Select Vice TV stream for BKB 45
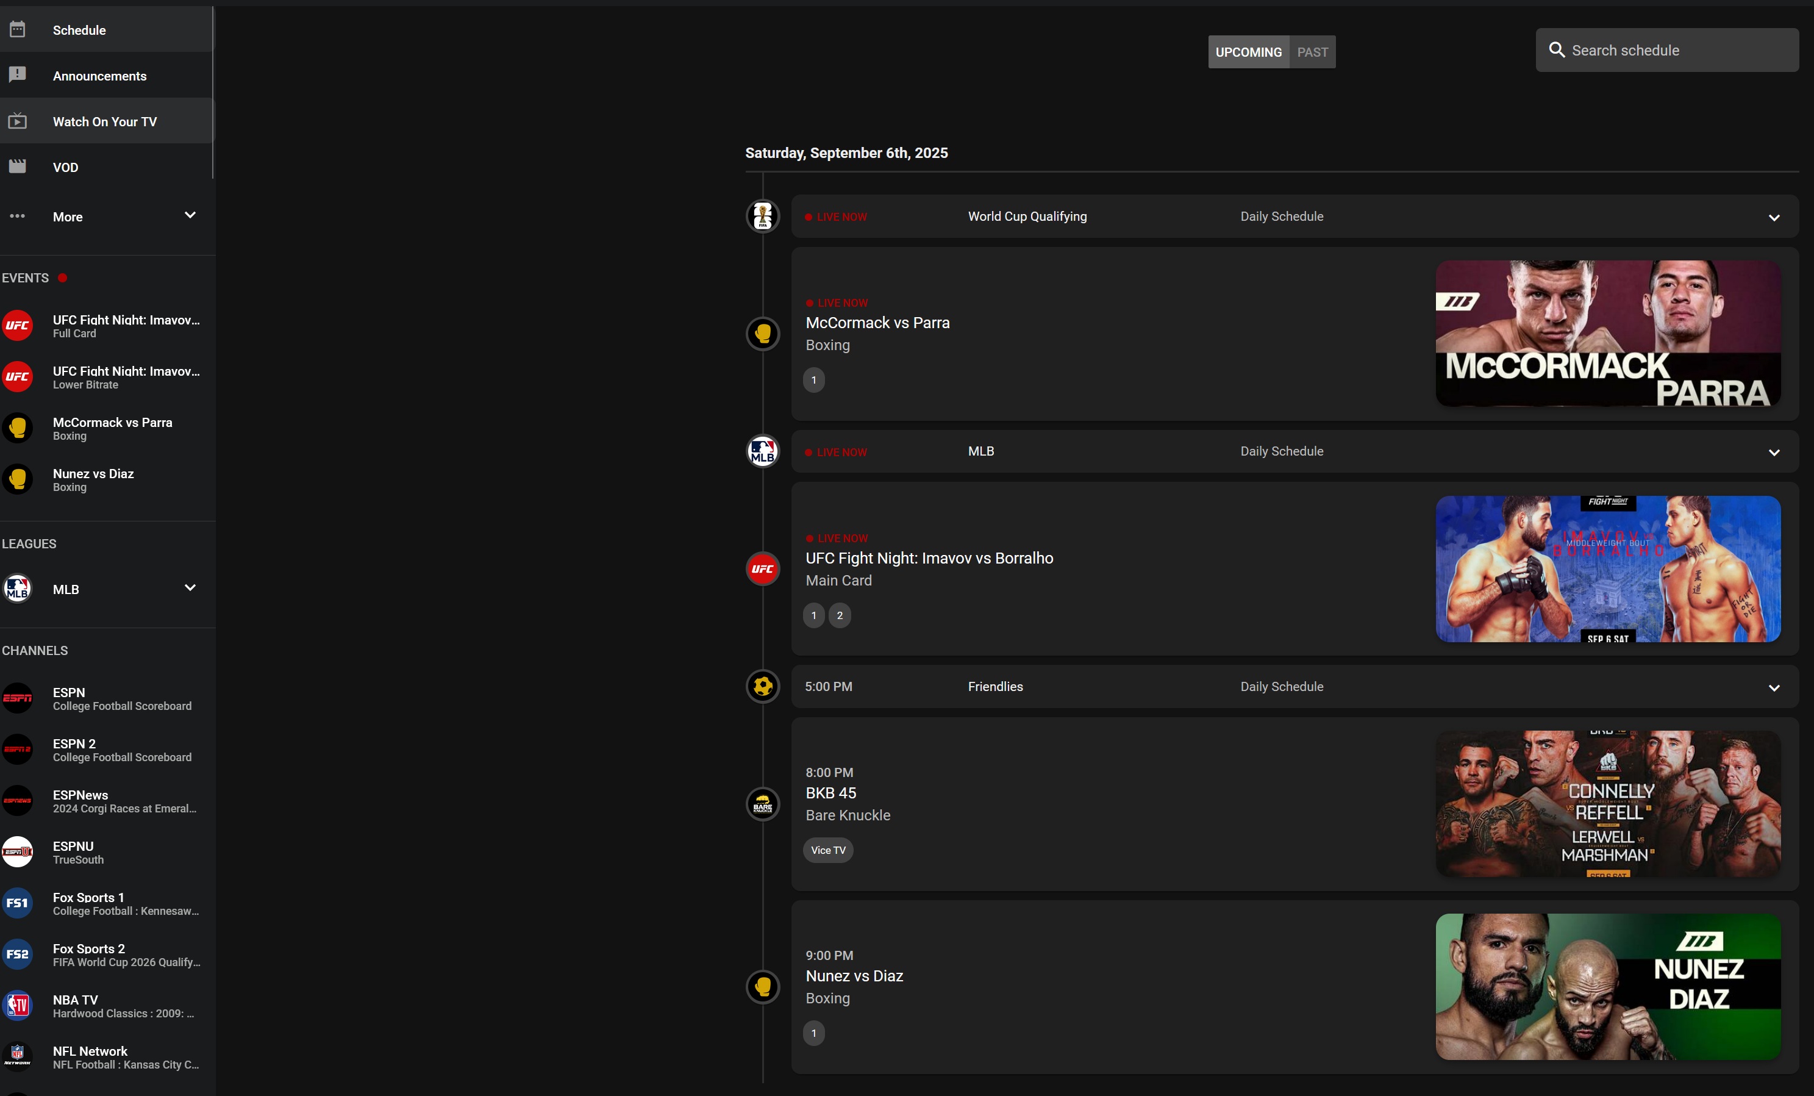 828,850
